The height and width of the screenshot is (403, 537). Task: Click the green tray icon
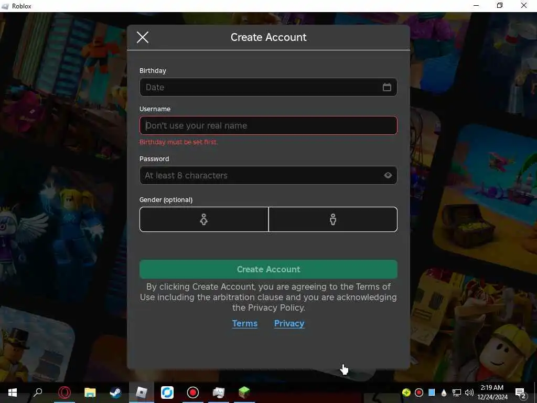[406, 393]
